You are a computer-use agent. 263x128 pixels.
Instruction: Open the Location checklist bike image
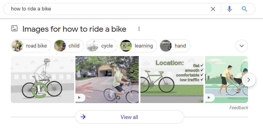172,79
